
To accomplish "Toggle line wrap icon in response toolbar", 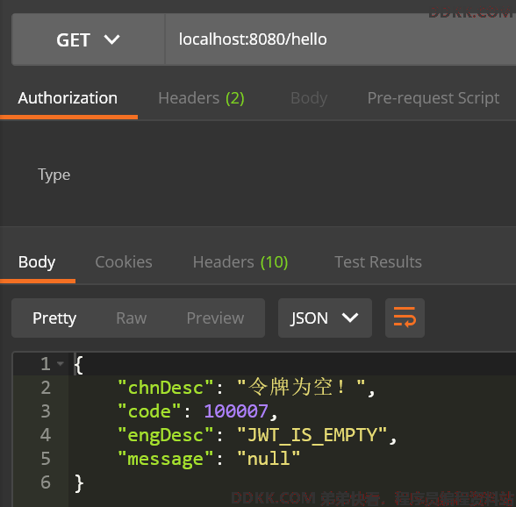I will click(405, 318).
